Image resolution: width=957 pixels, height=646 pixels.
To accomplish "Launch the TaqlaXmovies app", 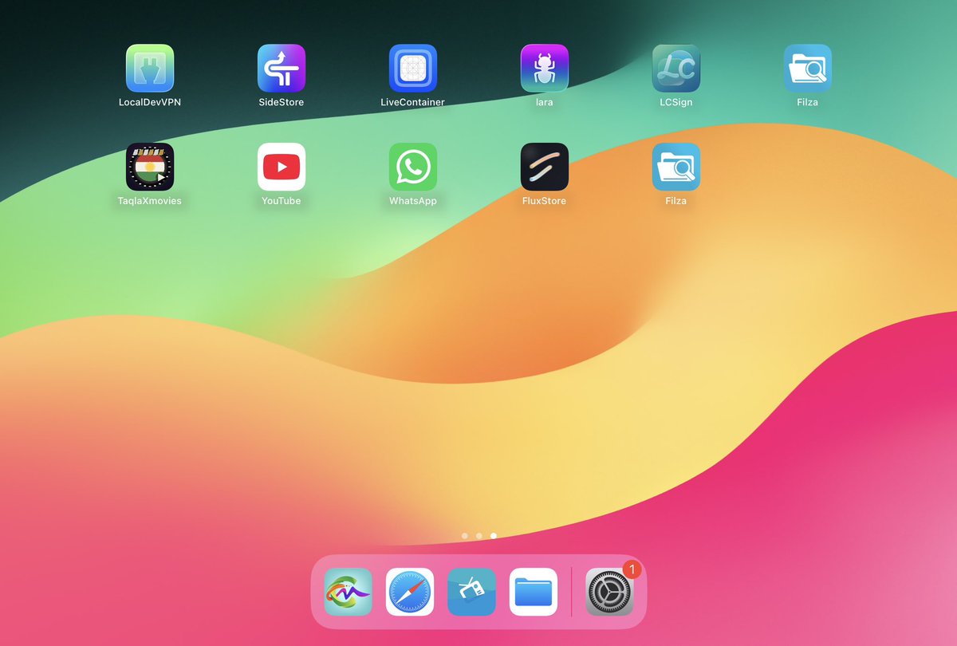I will (150, 167).
